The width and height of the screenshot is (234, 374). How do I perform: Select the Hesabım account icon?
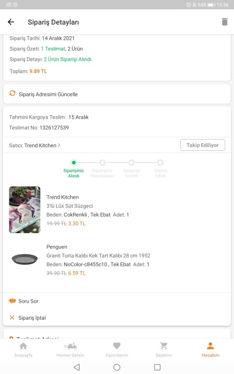click(211, 346)
